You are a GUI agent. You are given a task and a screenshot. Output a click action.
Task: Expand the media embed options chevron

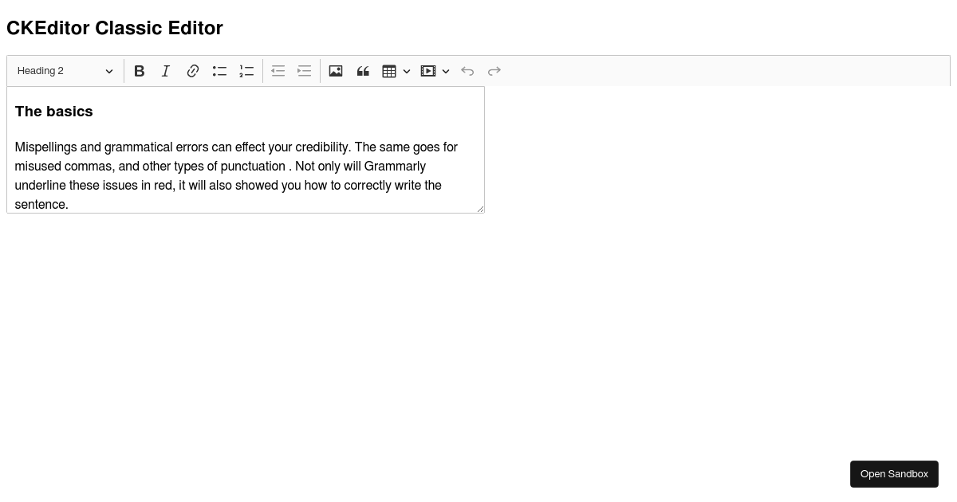446,71
